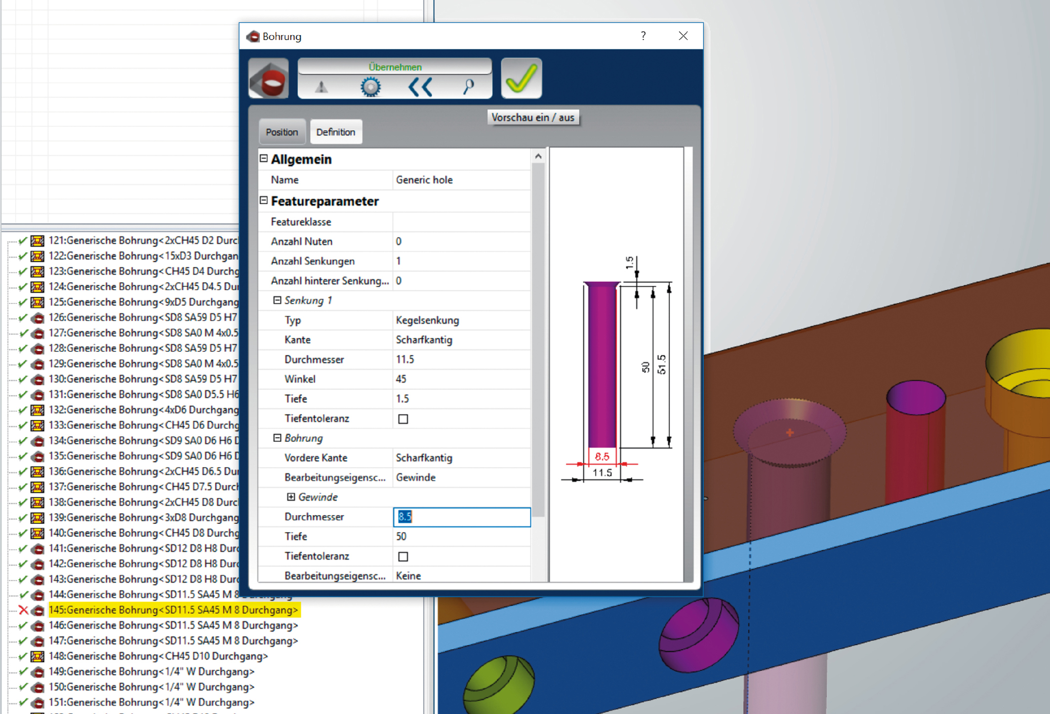Select tree item 148 CH45 D10 Durchgang
The height and width of the screenshot is (714, 1050).
tap(158, 656)
